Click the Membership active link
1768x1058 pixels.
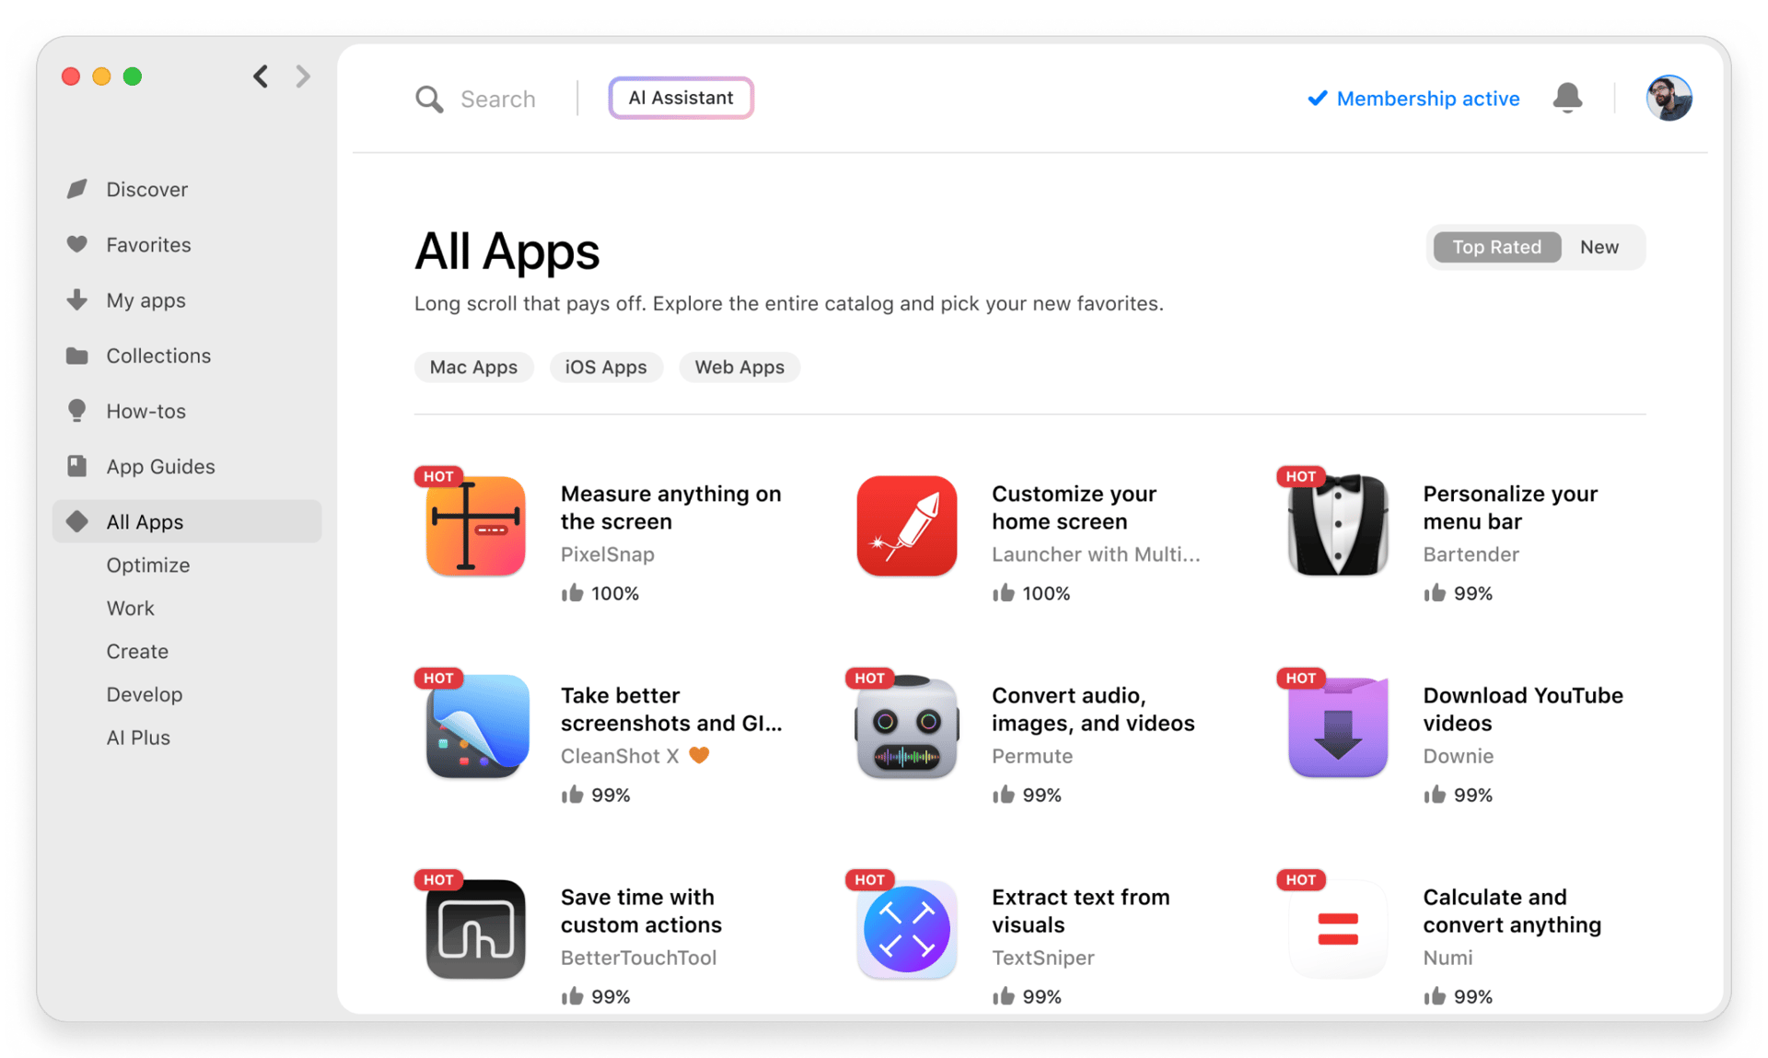pyautogui.click(x=1428, y=99)
